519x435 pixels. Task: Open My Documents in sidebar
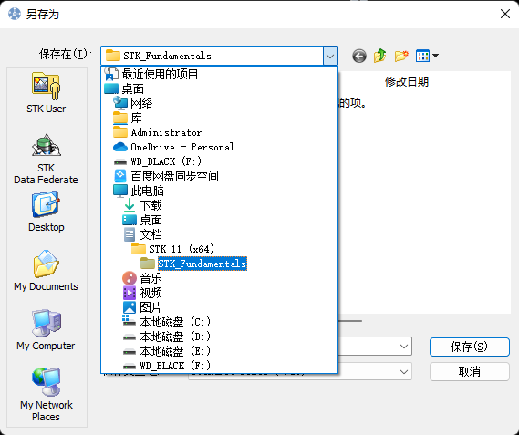pos(47,271)
